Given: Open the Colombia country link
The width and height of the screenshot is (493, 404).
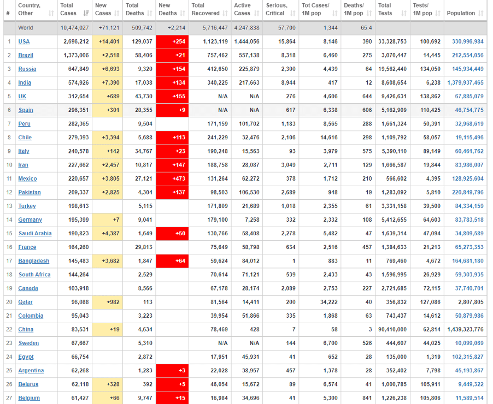Looking at the screenshot, I should [31, 316].
